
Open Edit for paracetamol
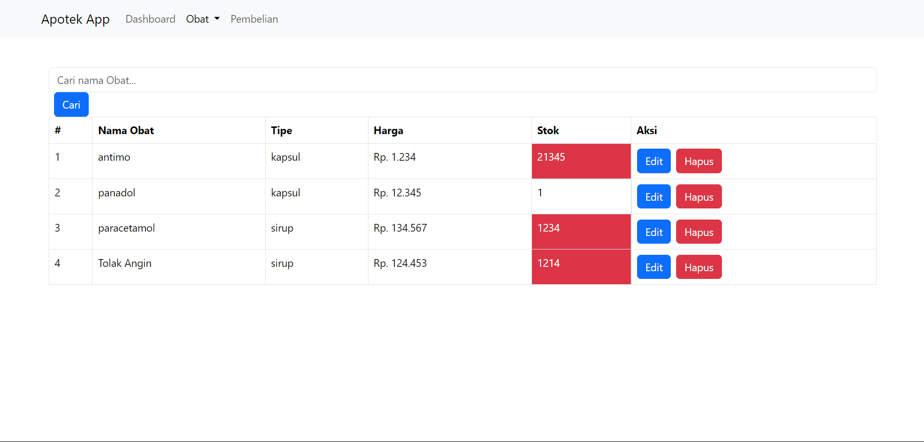pyautogui.click(x=653, y=232)
